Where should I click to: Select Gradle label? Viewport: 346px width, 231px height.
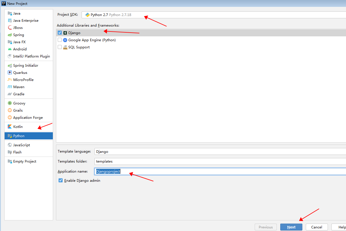19,94
